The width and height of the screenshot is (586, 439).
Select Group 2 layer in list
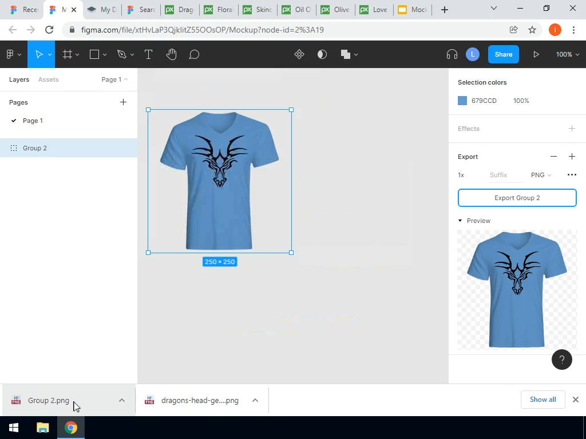(x=69, y=148)
